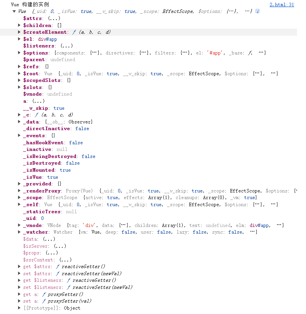Click the '#app' string in $options
This screenshot has height=314, width=306.
click(x=215, y=53)
